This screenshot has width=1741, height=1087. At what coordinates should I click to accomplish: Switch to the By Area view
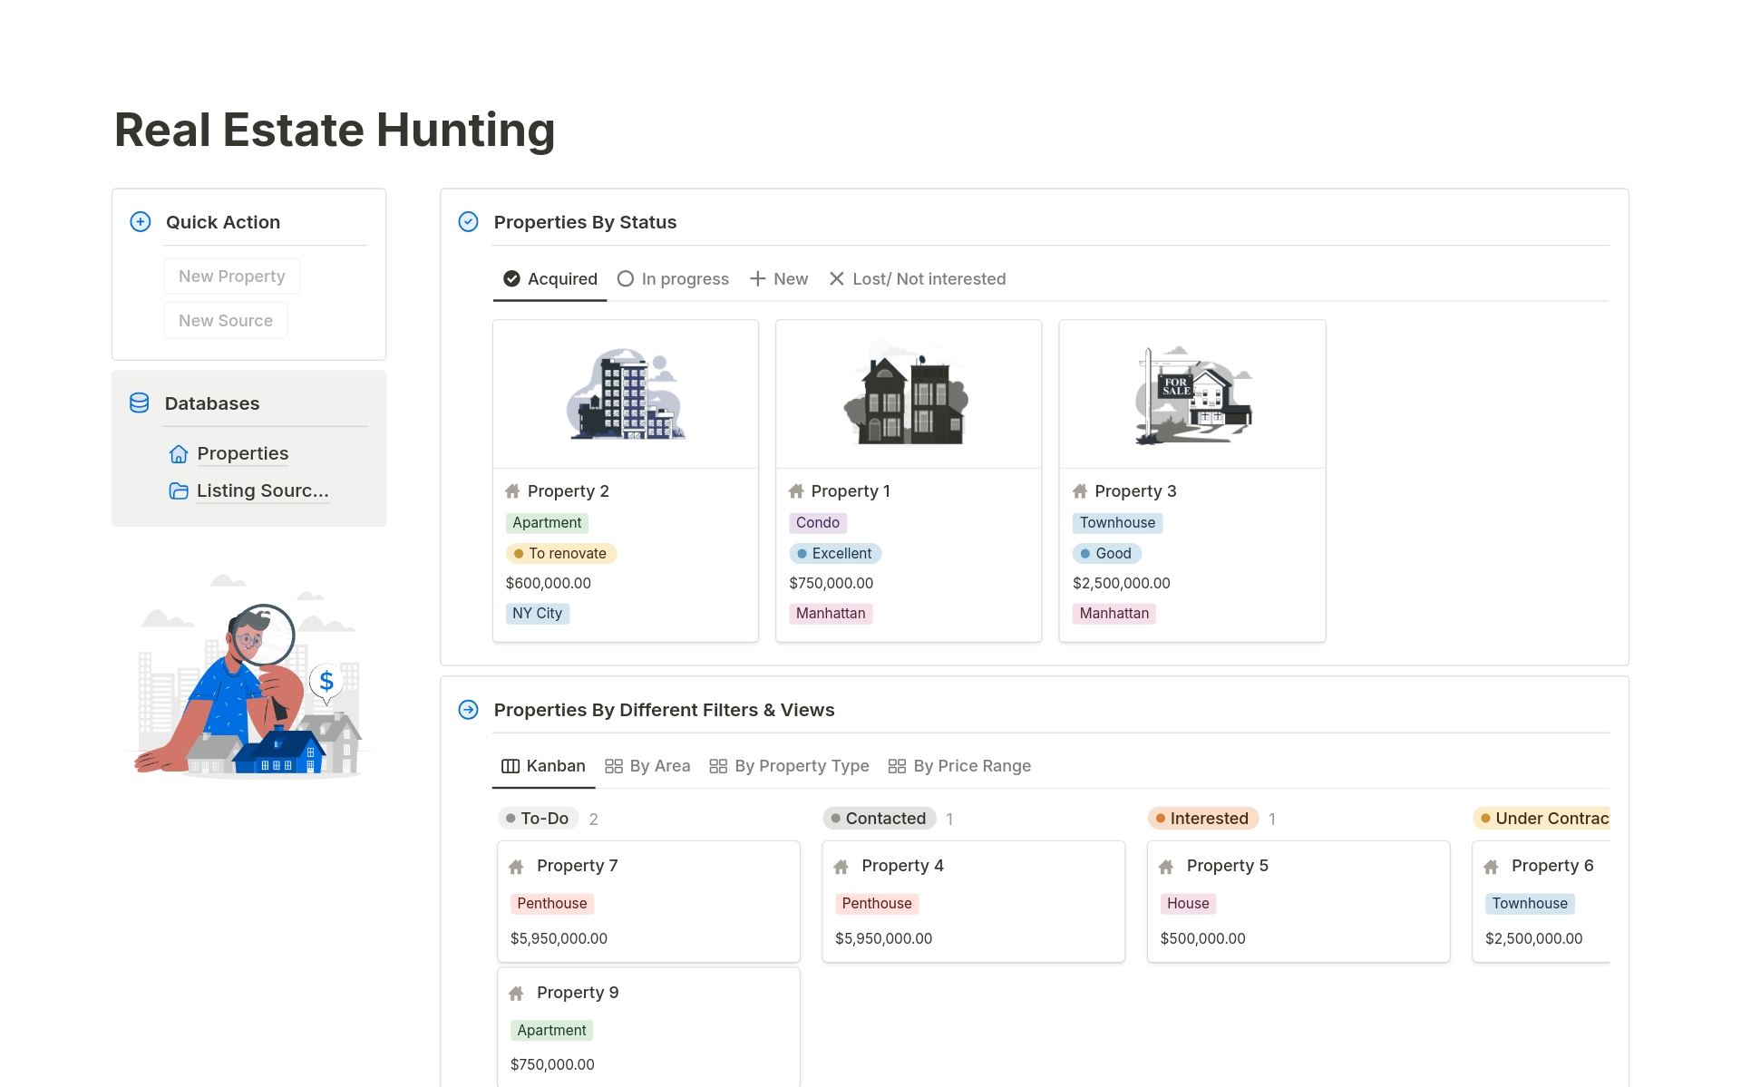pos(647,766)
